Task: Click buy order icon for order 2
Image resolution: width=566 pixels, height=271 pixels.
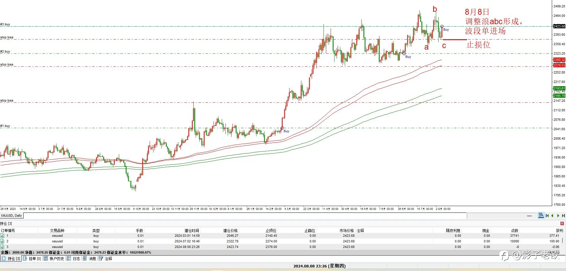Action: click(2, 241)
